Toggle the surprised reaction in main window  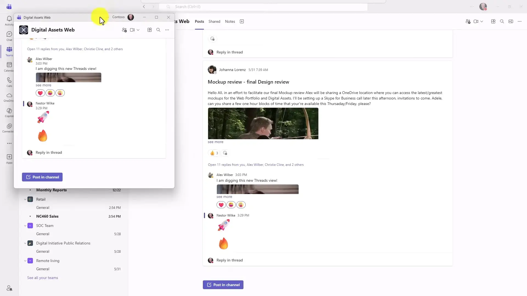click(x=241, y=205)
